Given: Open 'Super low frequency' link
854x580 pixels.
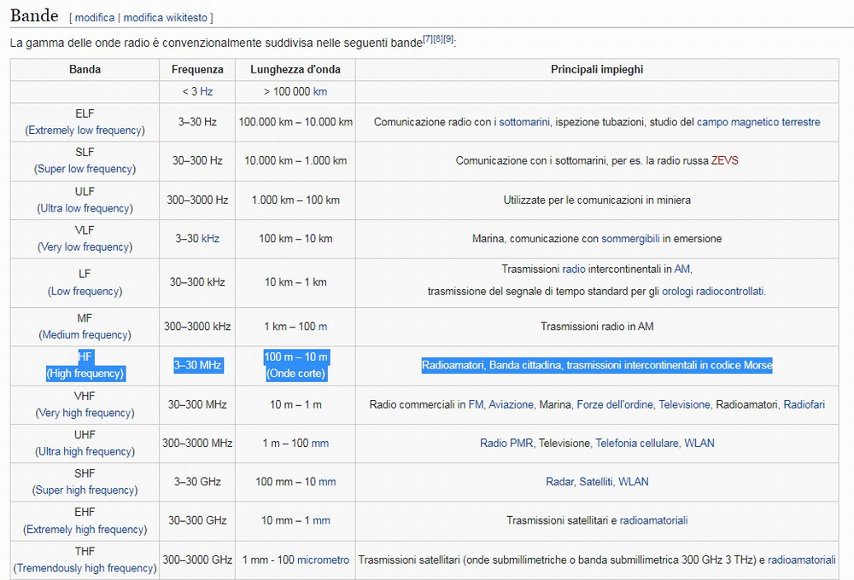Looking at the screenshot, I should (85, 169).
